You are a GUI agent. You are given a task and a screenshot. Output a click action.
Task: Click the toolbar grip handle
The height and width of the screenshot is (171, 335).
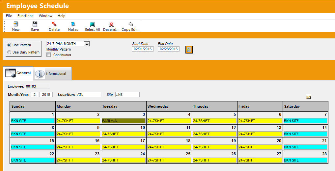click(x=5, y=26)
